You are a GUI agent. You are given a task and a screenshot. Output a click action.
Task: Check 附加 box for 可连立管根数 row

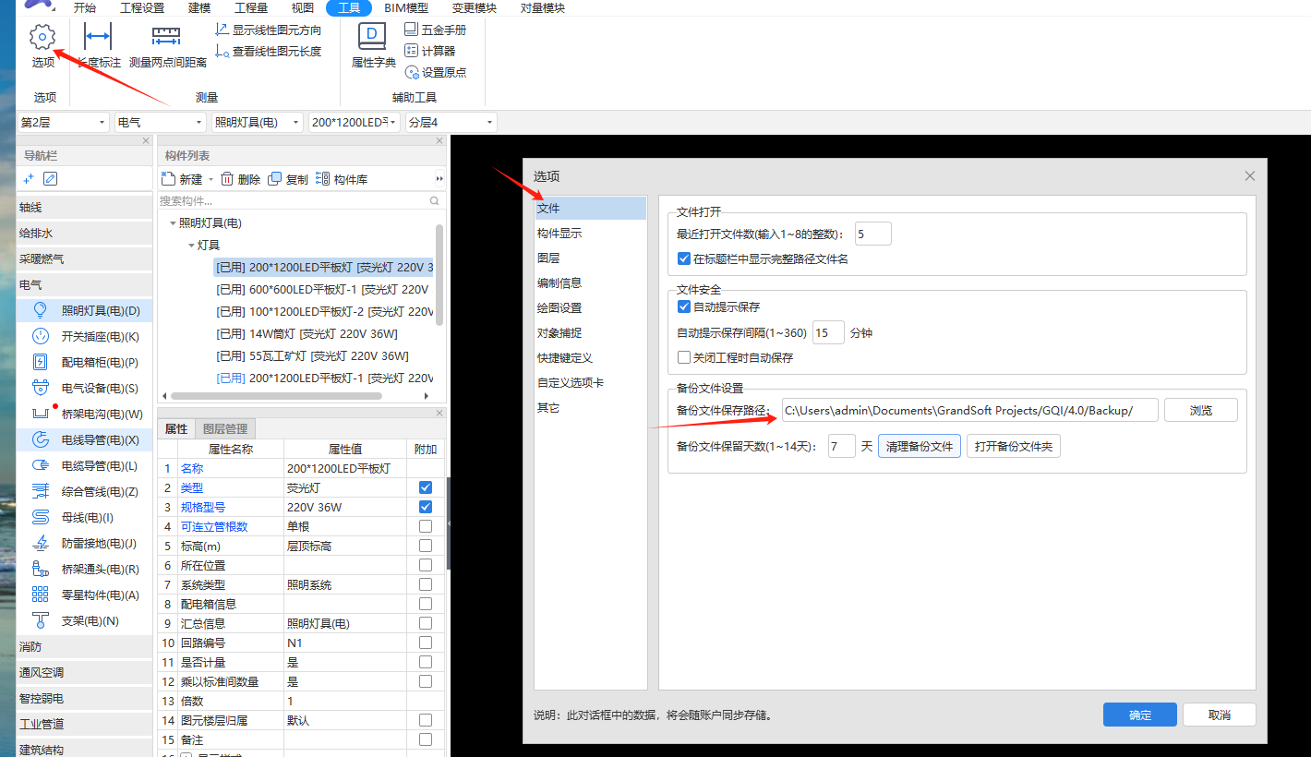coord(426,526)
